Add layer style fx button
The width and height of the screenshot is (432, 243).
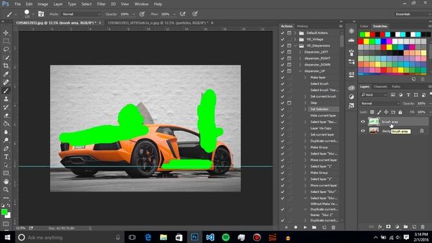[380, 227]
